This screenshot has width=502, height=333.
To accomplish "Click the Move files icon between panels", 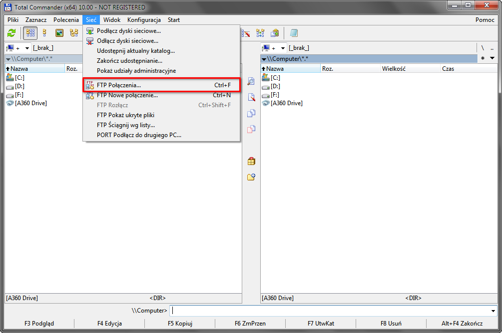I will pyautogui.click(x=251, y=129).
